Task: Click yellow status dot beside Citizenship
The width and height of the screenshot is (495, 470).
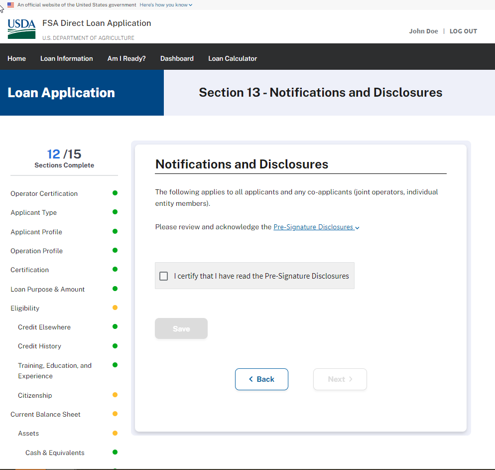Action: click(x=115, y=395)
